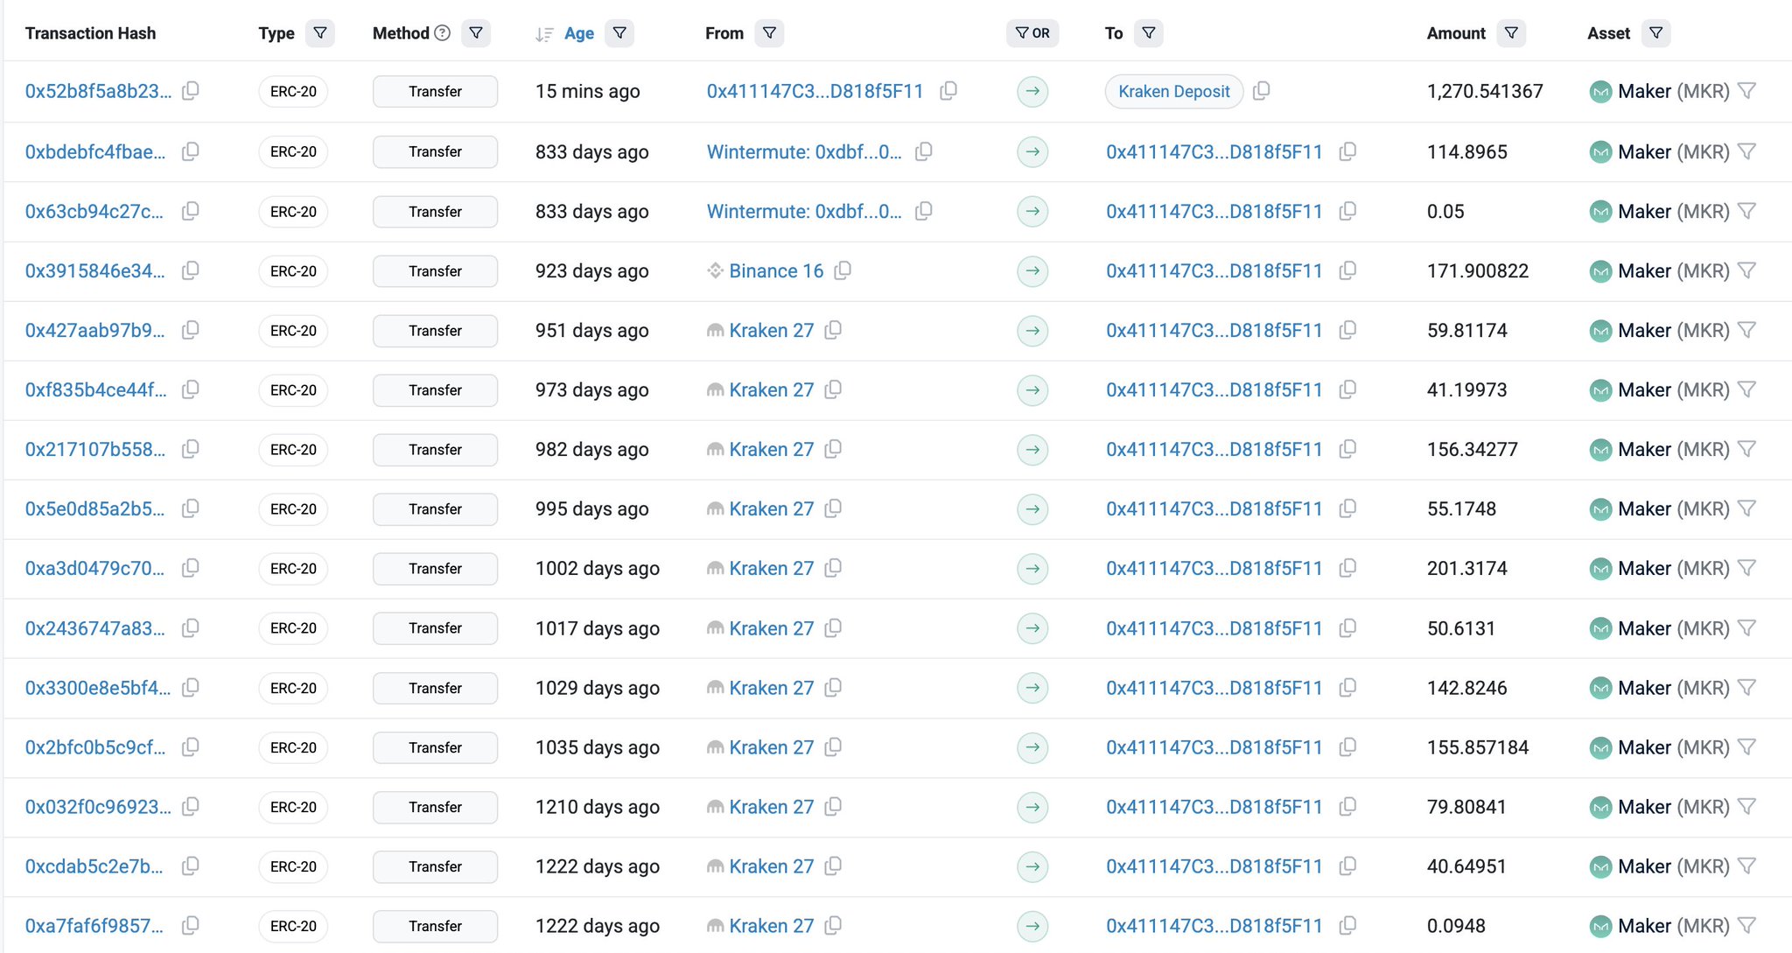The width and height of the screenshot is (1792, 953).
Task: Open the Method column filter
Action: (476, 33)
